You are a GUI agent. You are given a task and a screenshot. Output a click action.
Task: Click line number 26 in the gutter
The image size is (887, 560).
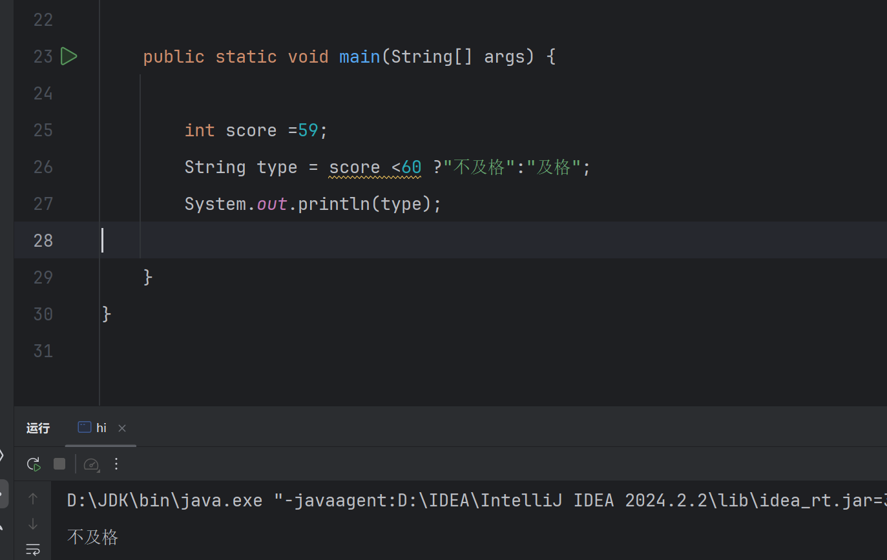click(x=43, y=167)
